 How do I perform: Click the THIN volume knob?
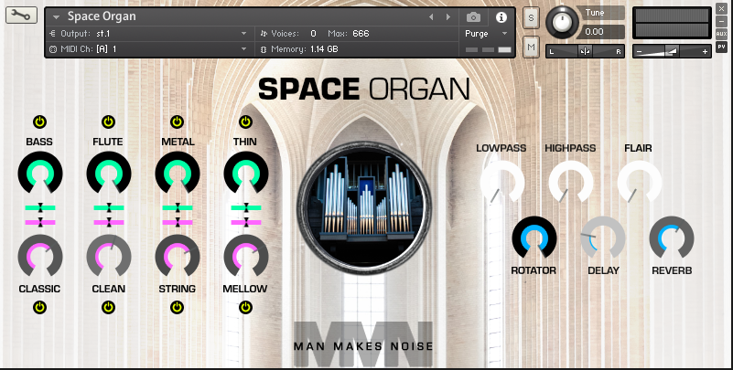tap(246, 173)
